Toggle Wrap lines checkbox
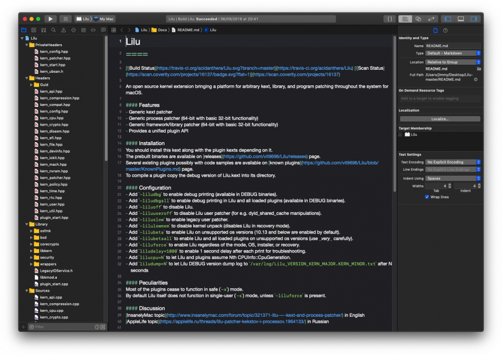The height and width of the screenshot is (356, 502). pos(427,197)
